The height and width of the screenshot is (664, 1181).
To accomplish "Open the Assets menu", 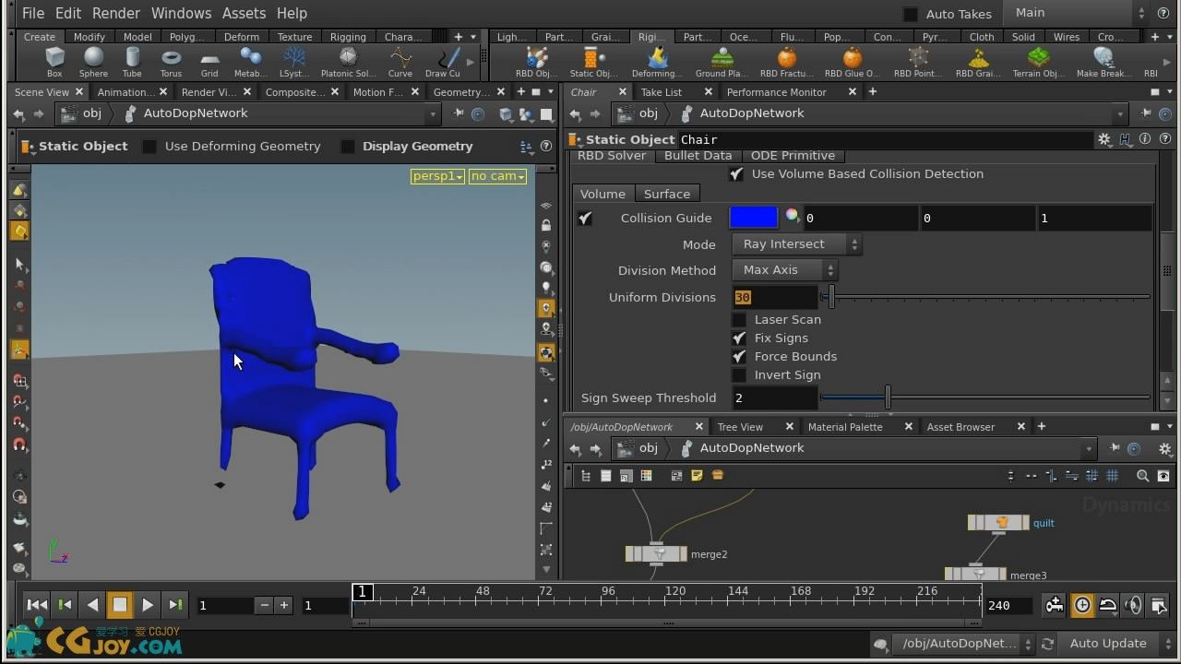I will 244,13.
